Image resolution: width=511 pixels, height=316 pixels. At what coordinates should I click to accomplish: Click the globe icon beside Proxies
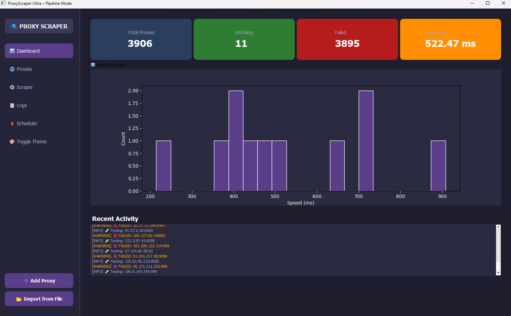pos(12,69)
